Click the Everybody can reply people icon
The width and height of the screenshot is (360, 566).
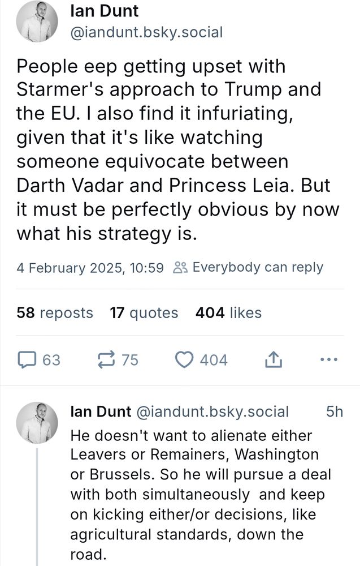pos(179,268)
